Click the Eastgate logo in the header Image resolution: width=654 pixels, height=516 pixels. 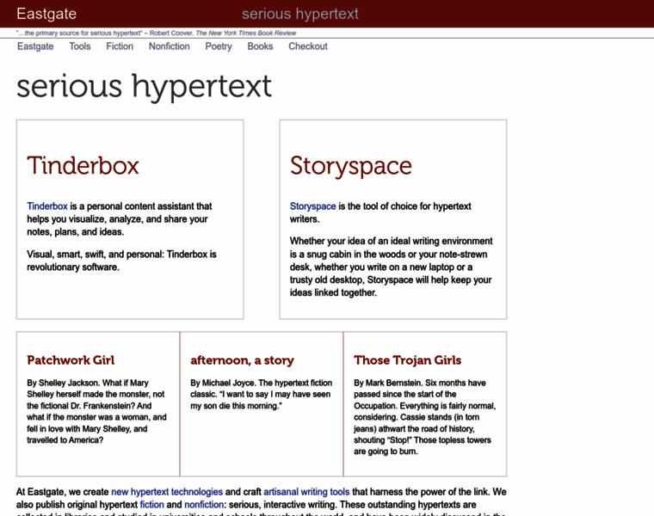(x=46, y=14)
